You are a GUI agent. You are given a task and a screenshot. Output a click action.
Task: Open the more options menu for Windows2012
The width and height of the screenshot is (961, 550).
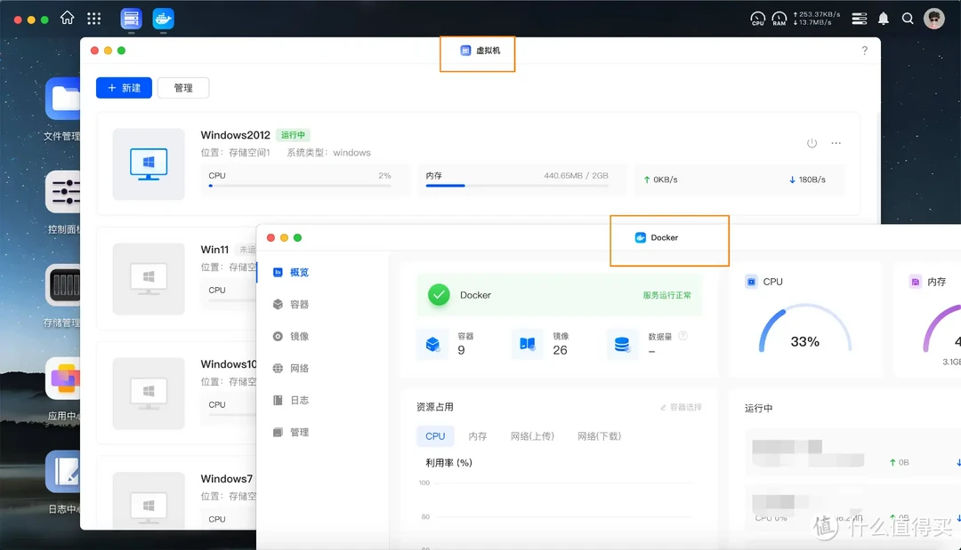[x=835, y=142]
